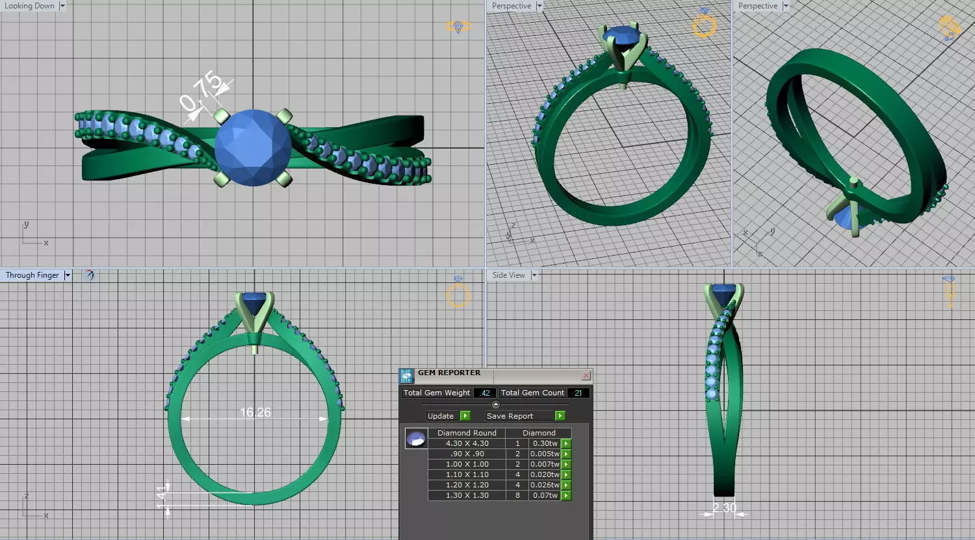Image resolution: width=975 pixels, height=540 pixels.
Task: Click the ring-and-gem icon in Looking Down viewport
Action: click(458, 27)
